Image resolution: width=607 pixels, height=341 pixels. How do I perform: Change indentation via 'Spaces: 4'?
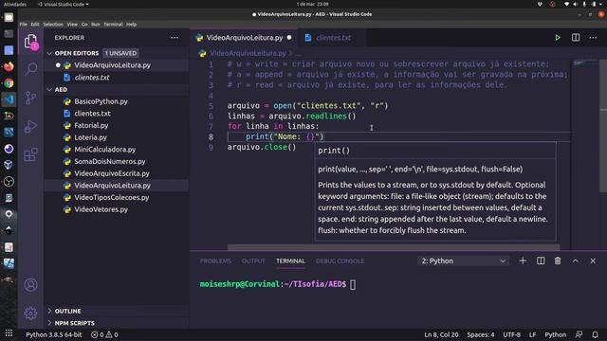pos(481,334)
